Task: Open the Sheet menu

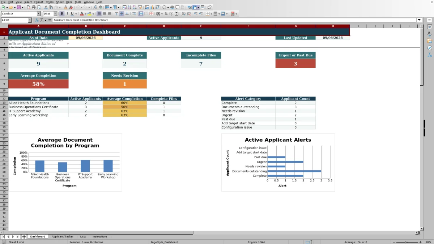Action: (60, 2)
